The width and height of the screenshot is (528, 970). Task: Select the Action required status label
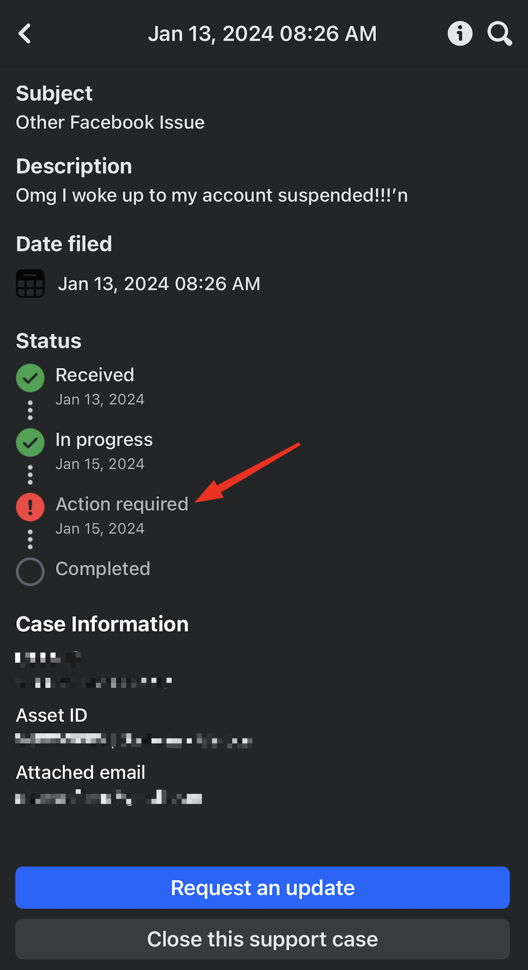(x=122, y=504)
